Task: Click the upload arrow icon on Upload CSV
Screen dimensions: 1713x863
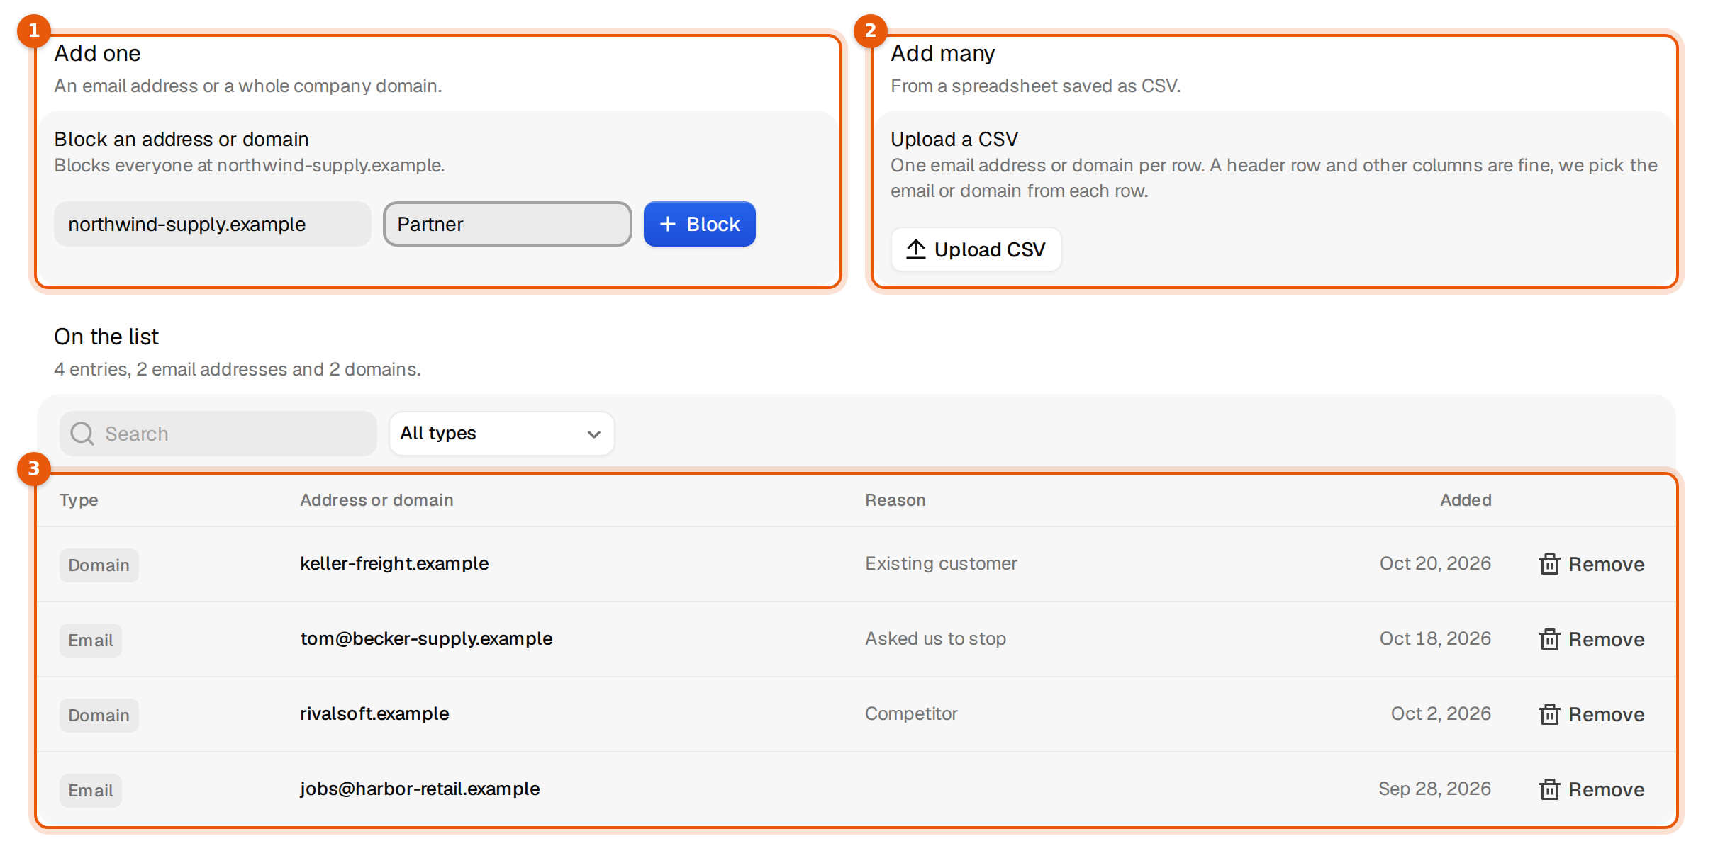Action: [916, 249]
